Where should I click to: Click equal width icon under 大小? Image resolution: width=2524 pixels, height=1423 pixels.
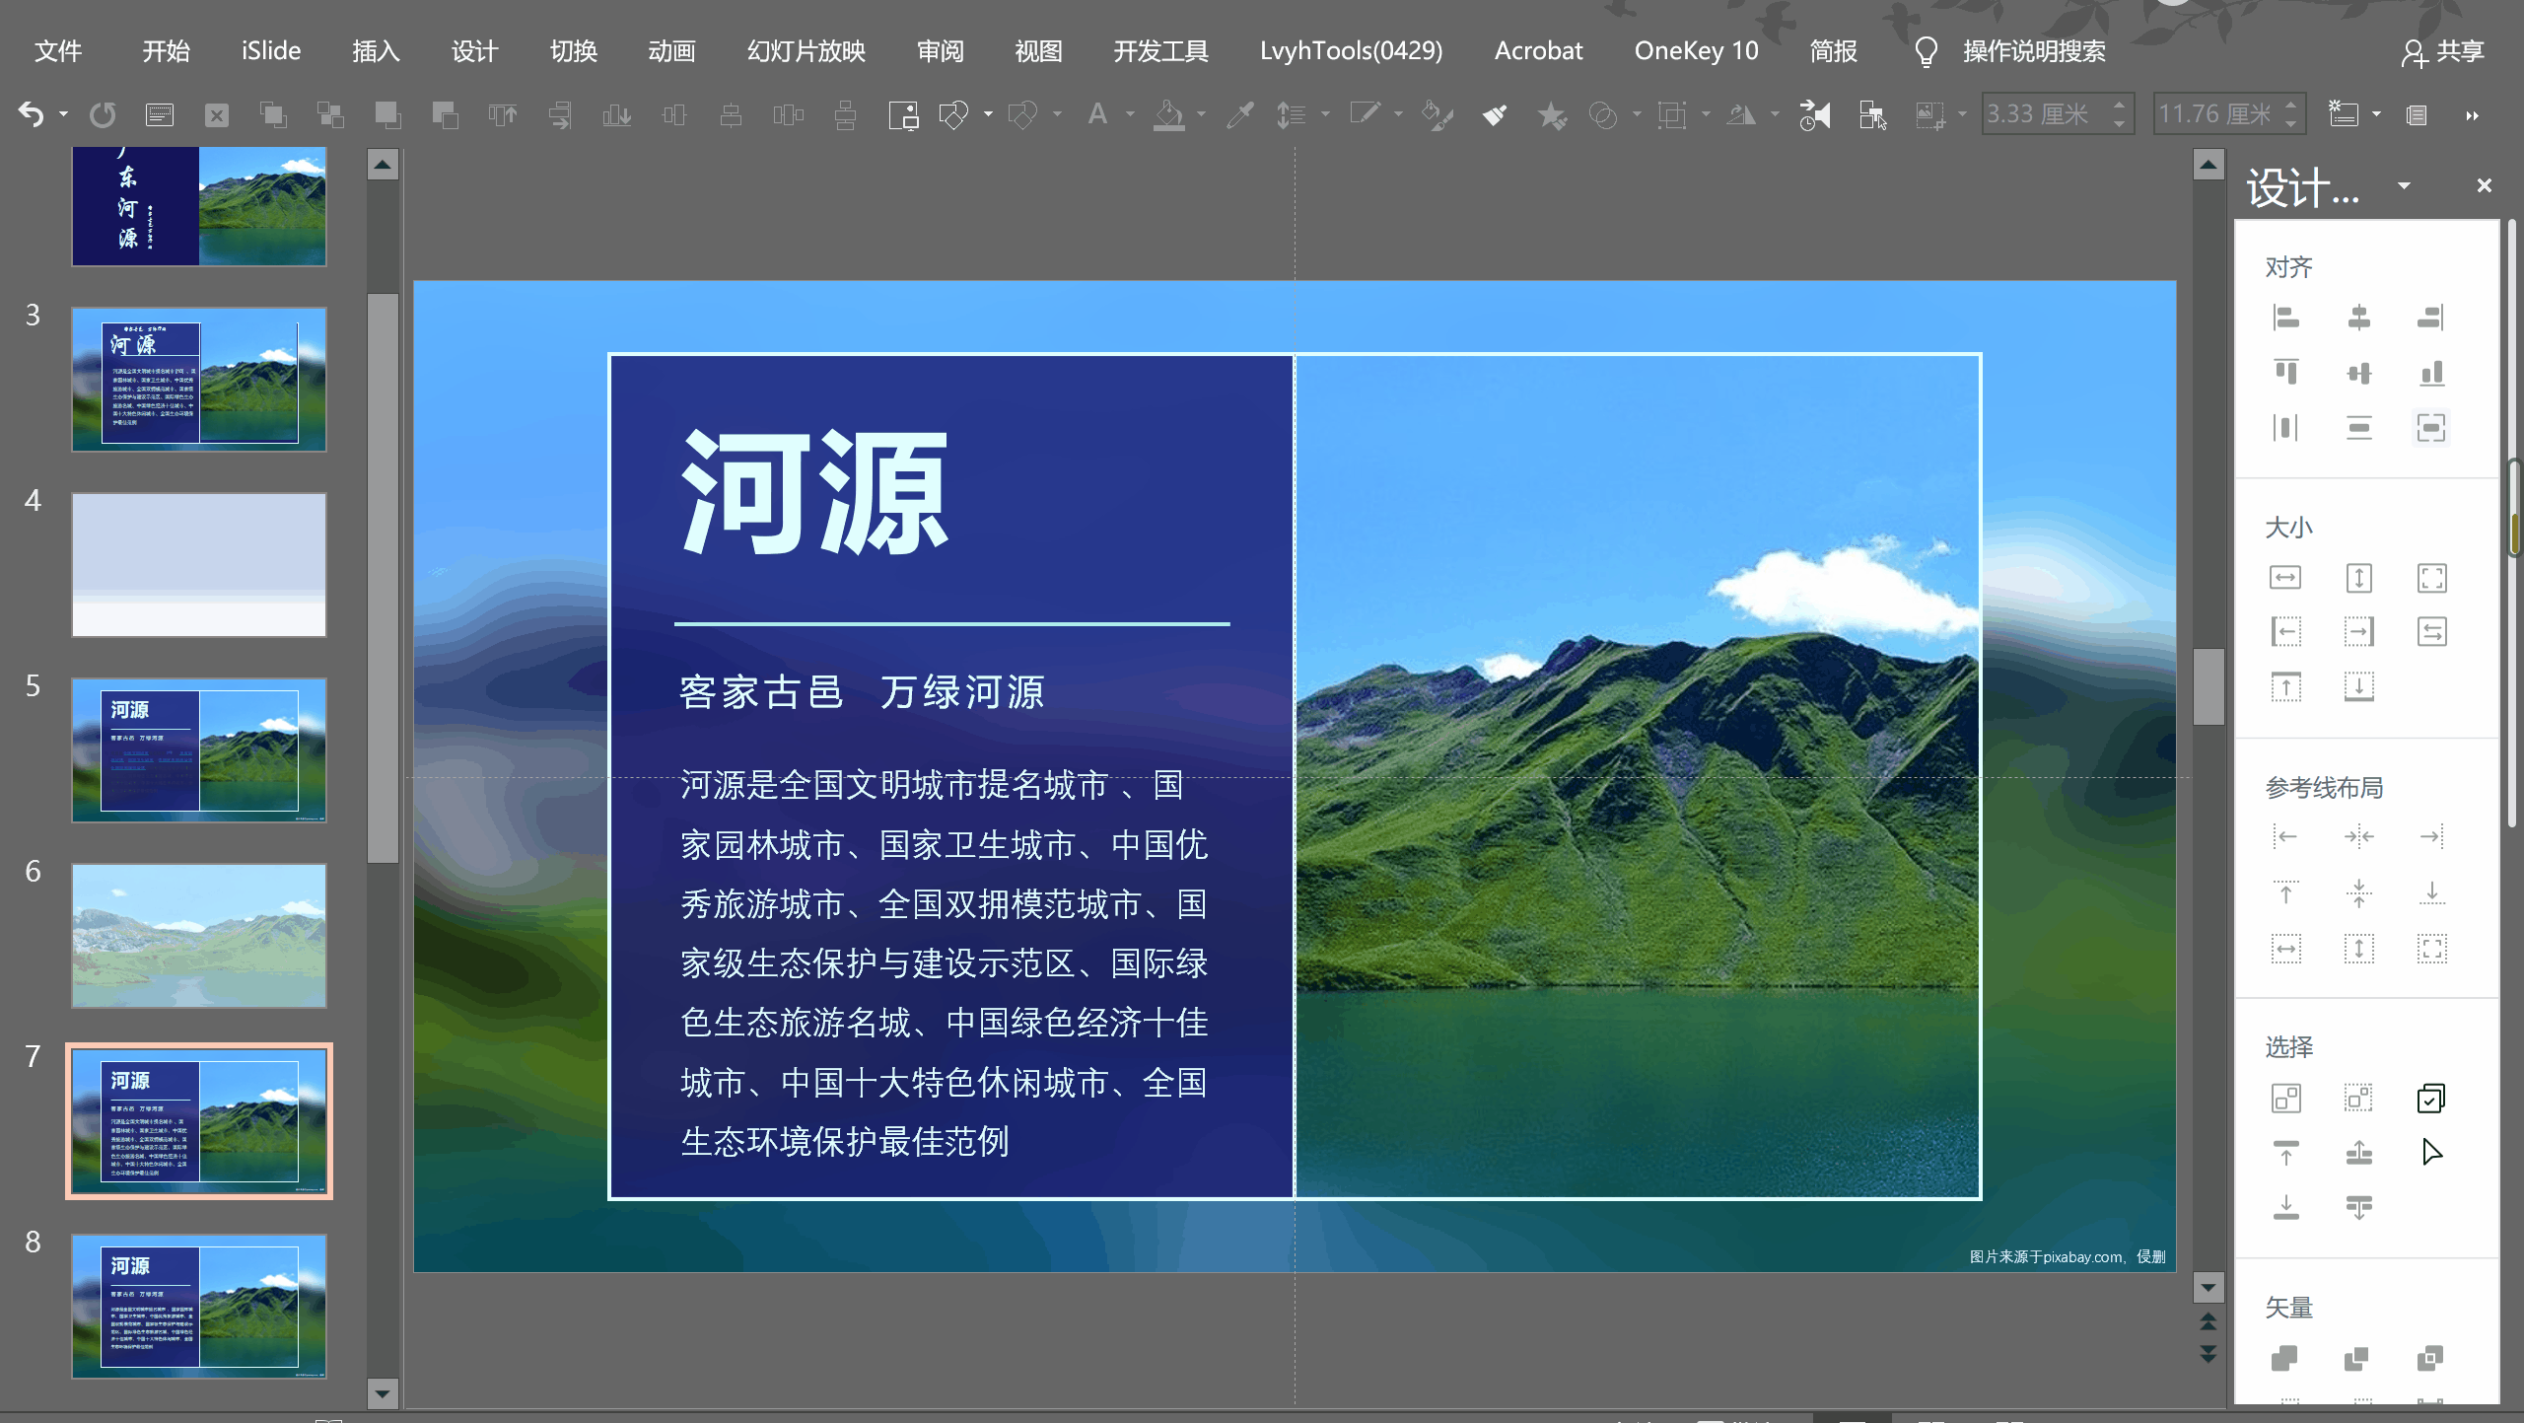click(2285, 578)
